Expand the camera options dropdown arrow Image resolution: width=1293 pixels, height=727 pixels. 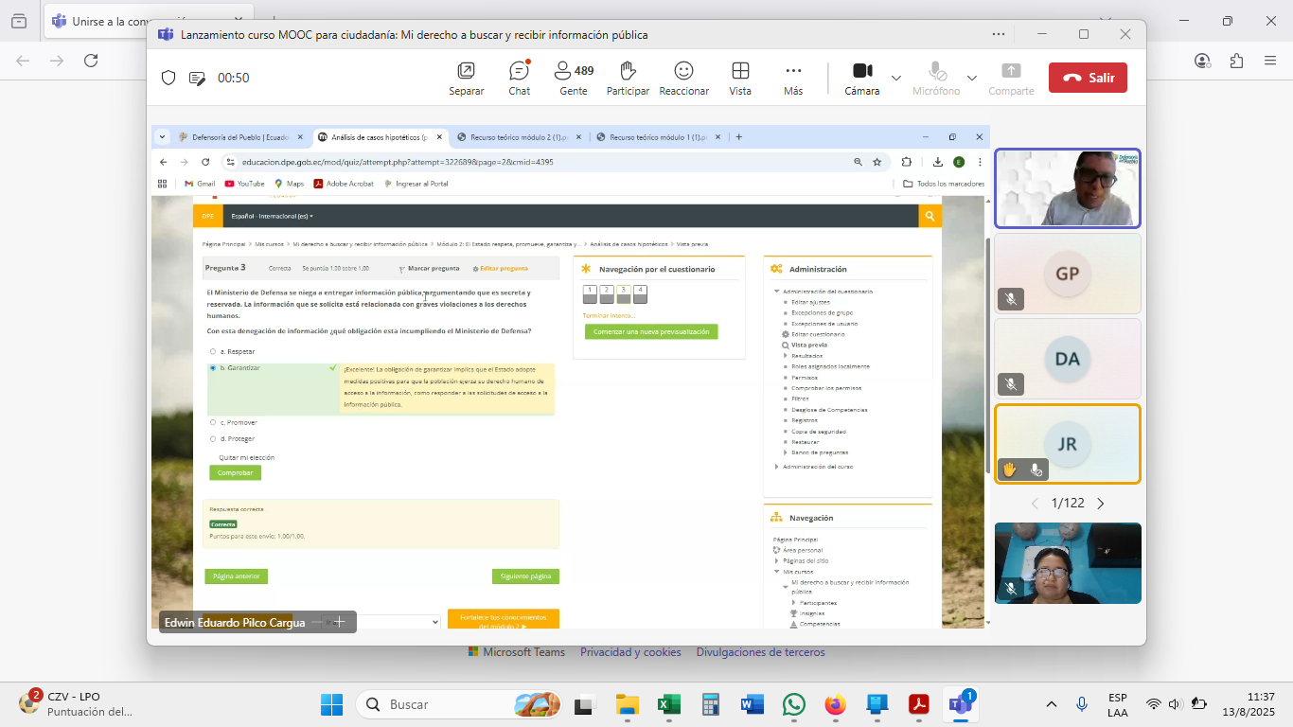tap(896, 78)
